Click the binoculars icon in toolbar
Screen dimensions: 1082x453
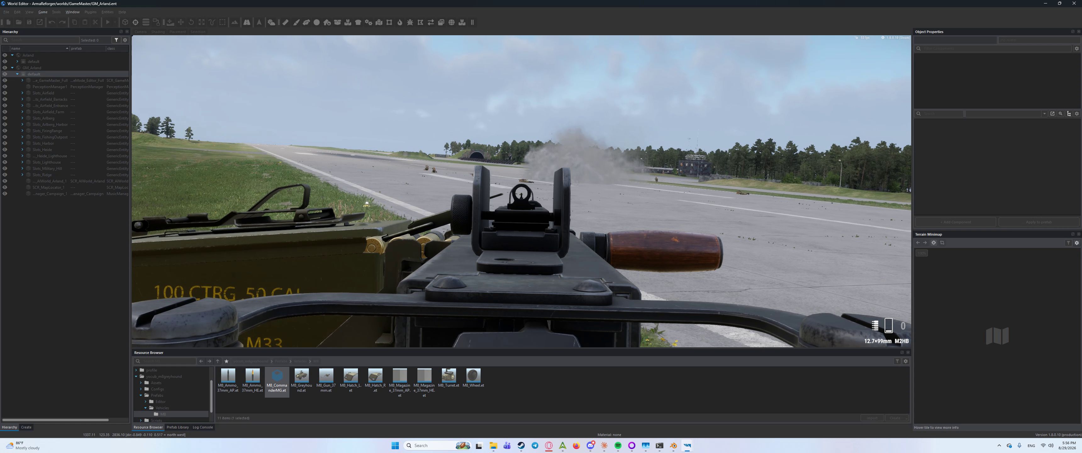(x=247, y=22)
